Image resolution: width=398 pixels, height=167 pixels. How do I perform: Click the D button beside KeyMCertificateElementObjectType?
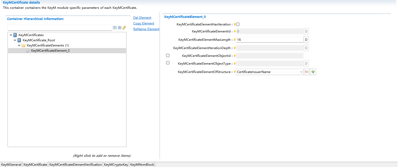point(306,63)
